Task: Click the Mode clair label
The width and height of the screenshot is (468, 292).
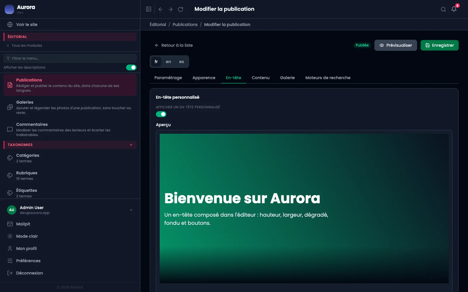Action: (27, 236)
